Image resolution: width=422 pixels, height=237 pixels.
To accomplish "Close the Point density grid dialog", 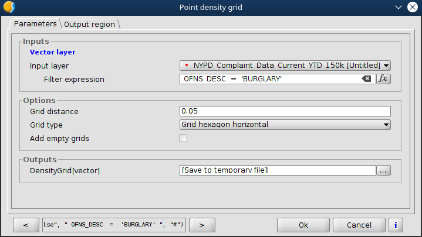I will (x=413, y=7).
